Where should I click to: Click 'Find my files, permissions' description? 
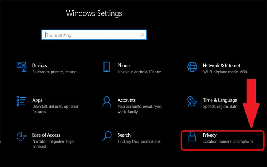tap(139, 141)
